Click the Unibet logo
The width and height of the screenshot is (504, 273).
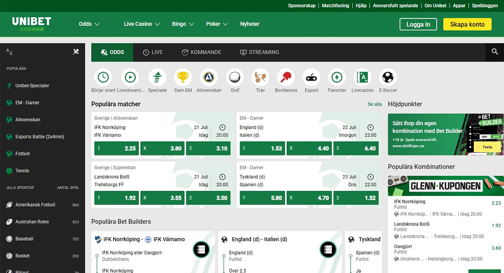click(x=31, y=24)
